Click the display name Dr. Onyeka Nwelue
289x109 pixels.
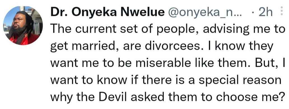coord(108,12)
